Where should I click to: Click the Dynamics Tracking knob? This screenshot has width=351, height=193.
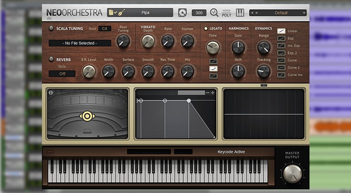point(263,71)
